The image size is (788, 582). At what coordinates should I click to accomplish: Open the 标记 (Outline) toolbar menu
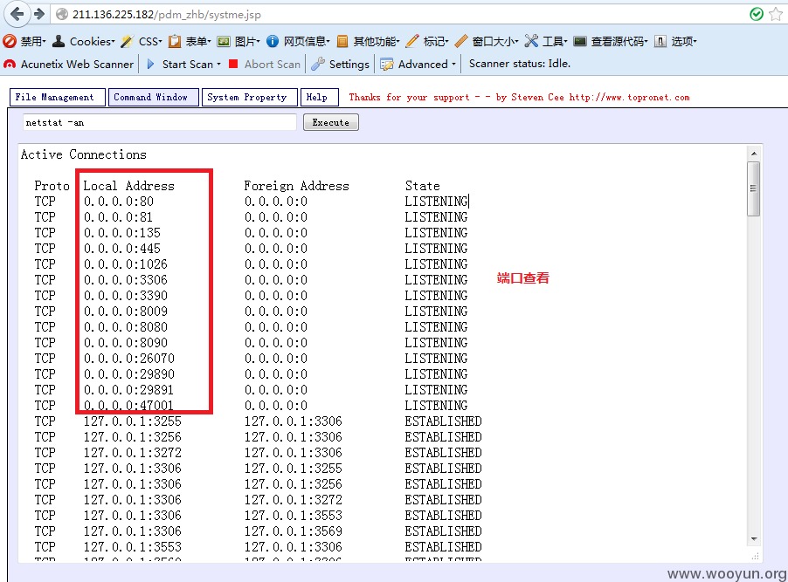435,41
